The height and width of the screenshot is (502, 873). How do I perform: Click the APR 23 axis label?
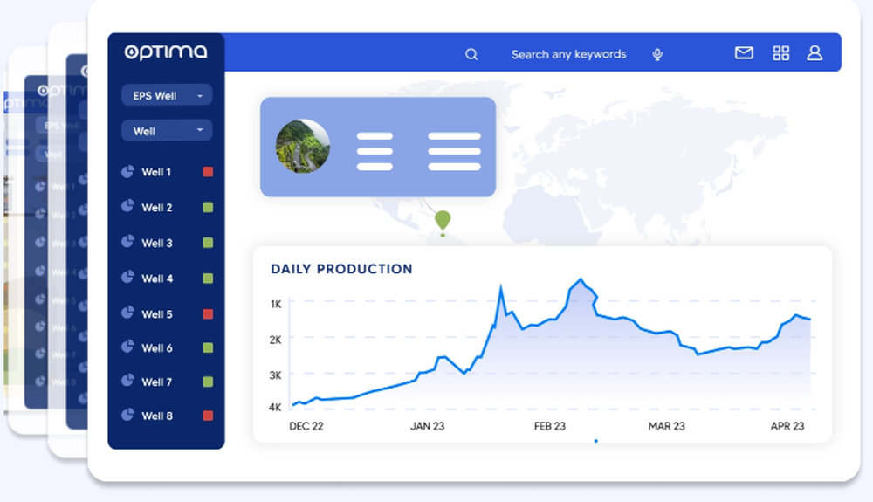pyautogui.click(x=787, y=426)
